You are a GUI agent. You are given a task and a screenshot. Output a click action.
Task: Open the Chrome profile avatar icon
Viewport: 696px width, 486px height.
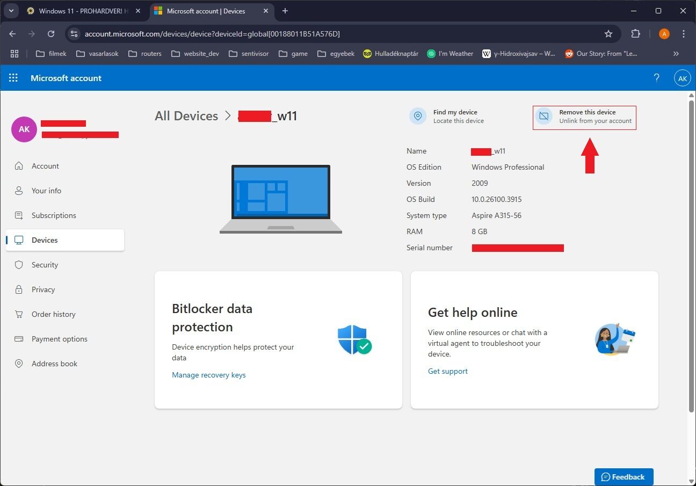tap(664, 34)
